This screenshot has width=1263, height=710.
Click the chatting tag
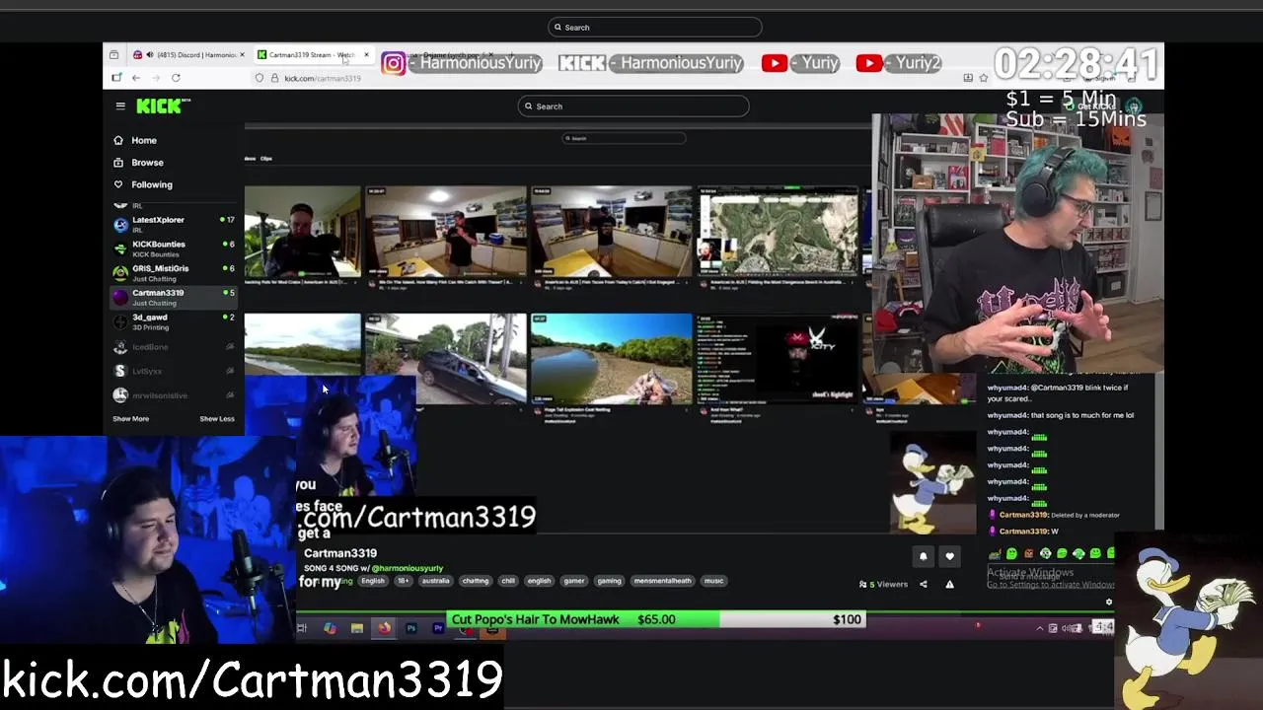click(476, 581)
